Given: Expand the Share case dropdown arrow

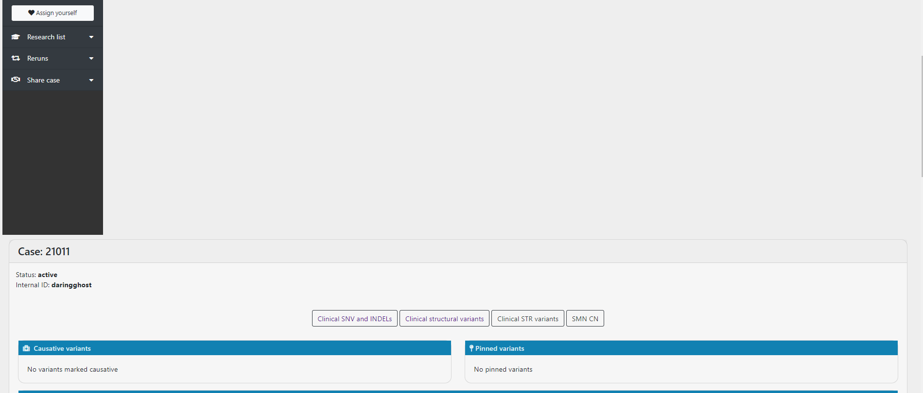Looking at the screenshot, I should pos(91,81).
